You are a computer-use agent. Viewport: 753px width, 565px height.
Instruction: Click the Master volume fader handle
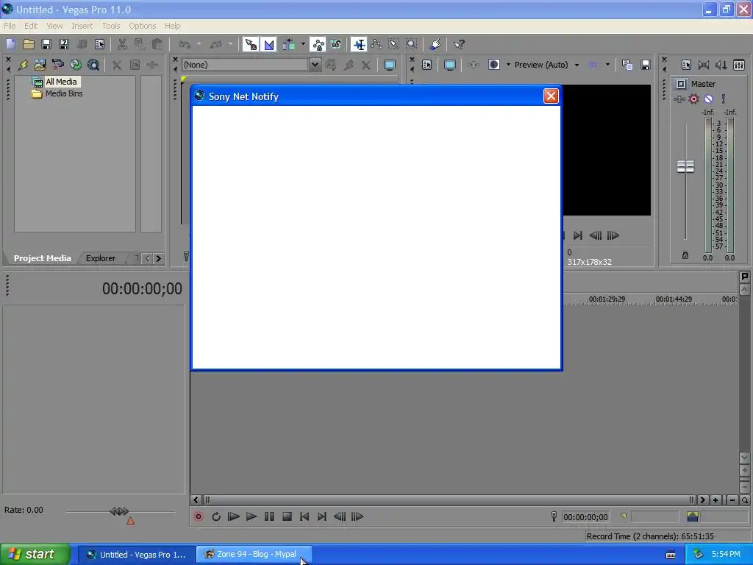coord(686,166)
